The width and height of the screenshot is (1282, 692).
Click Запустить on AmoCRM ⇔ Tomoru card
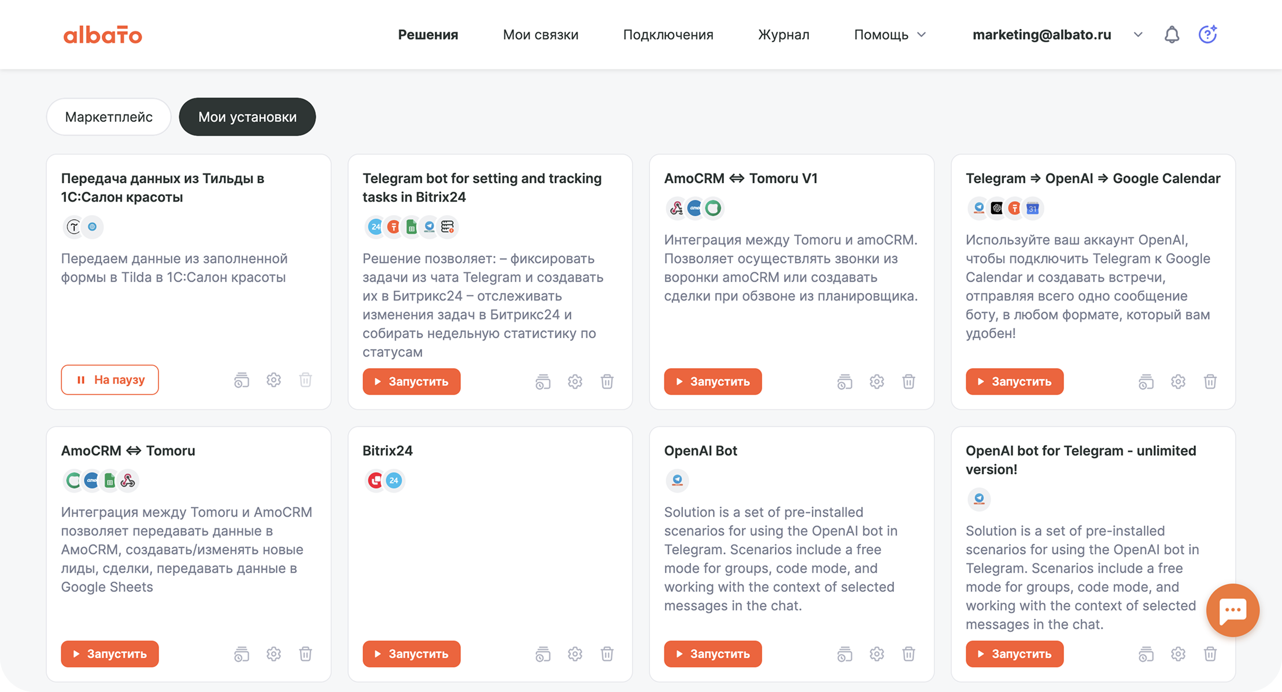pyautogui.click(x=110, y=654)
